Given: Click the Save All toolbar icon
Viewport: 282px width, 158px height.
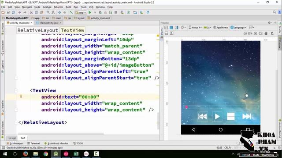Looking at the screenshot, I should (x=8, y=12).
